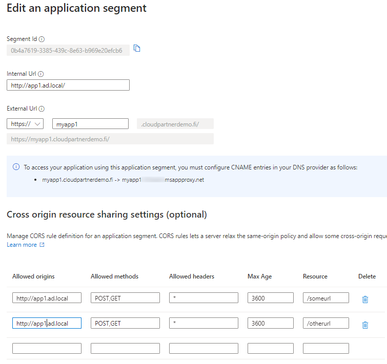Viewport: 387px width, 364px height.
Task: Expand the https:// protocol dropdown
Action: pos(25,124)
